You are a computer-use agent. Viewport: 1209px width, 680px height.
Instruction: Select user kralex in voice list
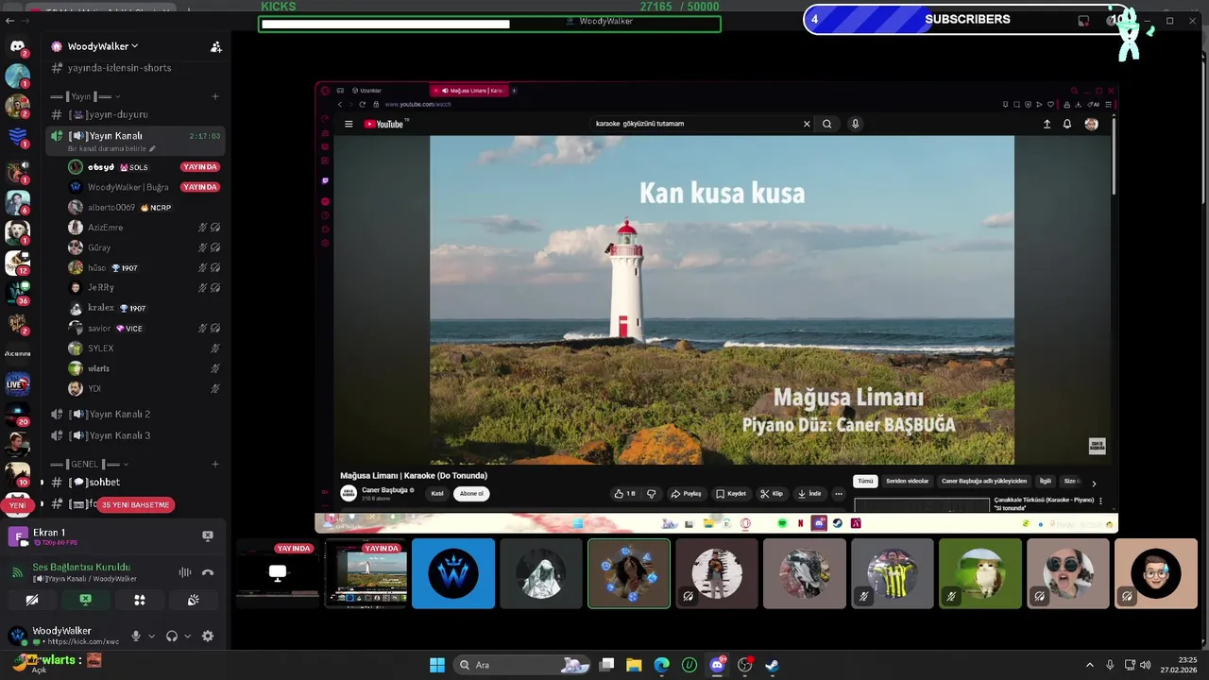click(x=100, y=308)
